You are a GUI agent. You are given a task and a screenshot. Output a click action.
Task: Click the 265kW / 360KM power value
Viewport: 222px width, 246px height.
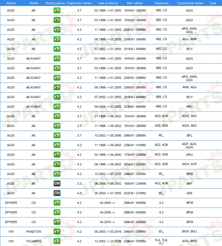click(x=135, y=164)
